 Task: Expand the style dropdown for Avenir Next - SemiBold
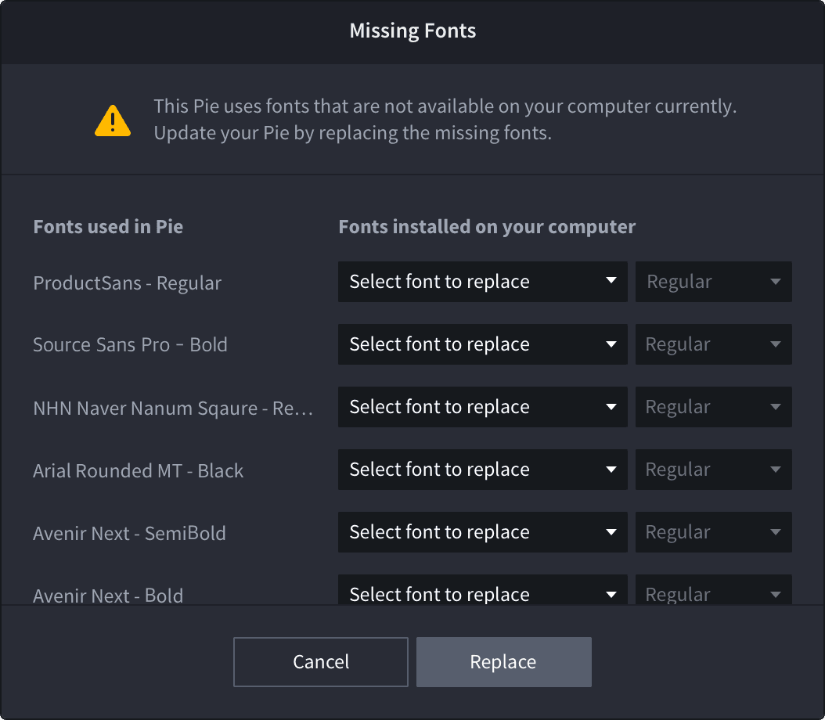[713, 532]
